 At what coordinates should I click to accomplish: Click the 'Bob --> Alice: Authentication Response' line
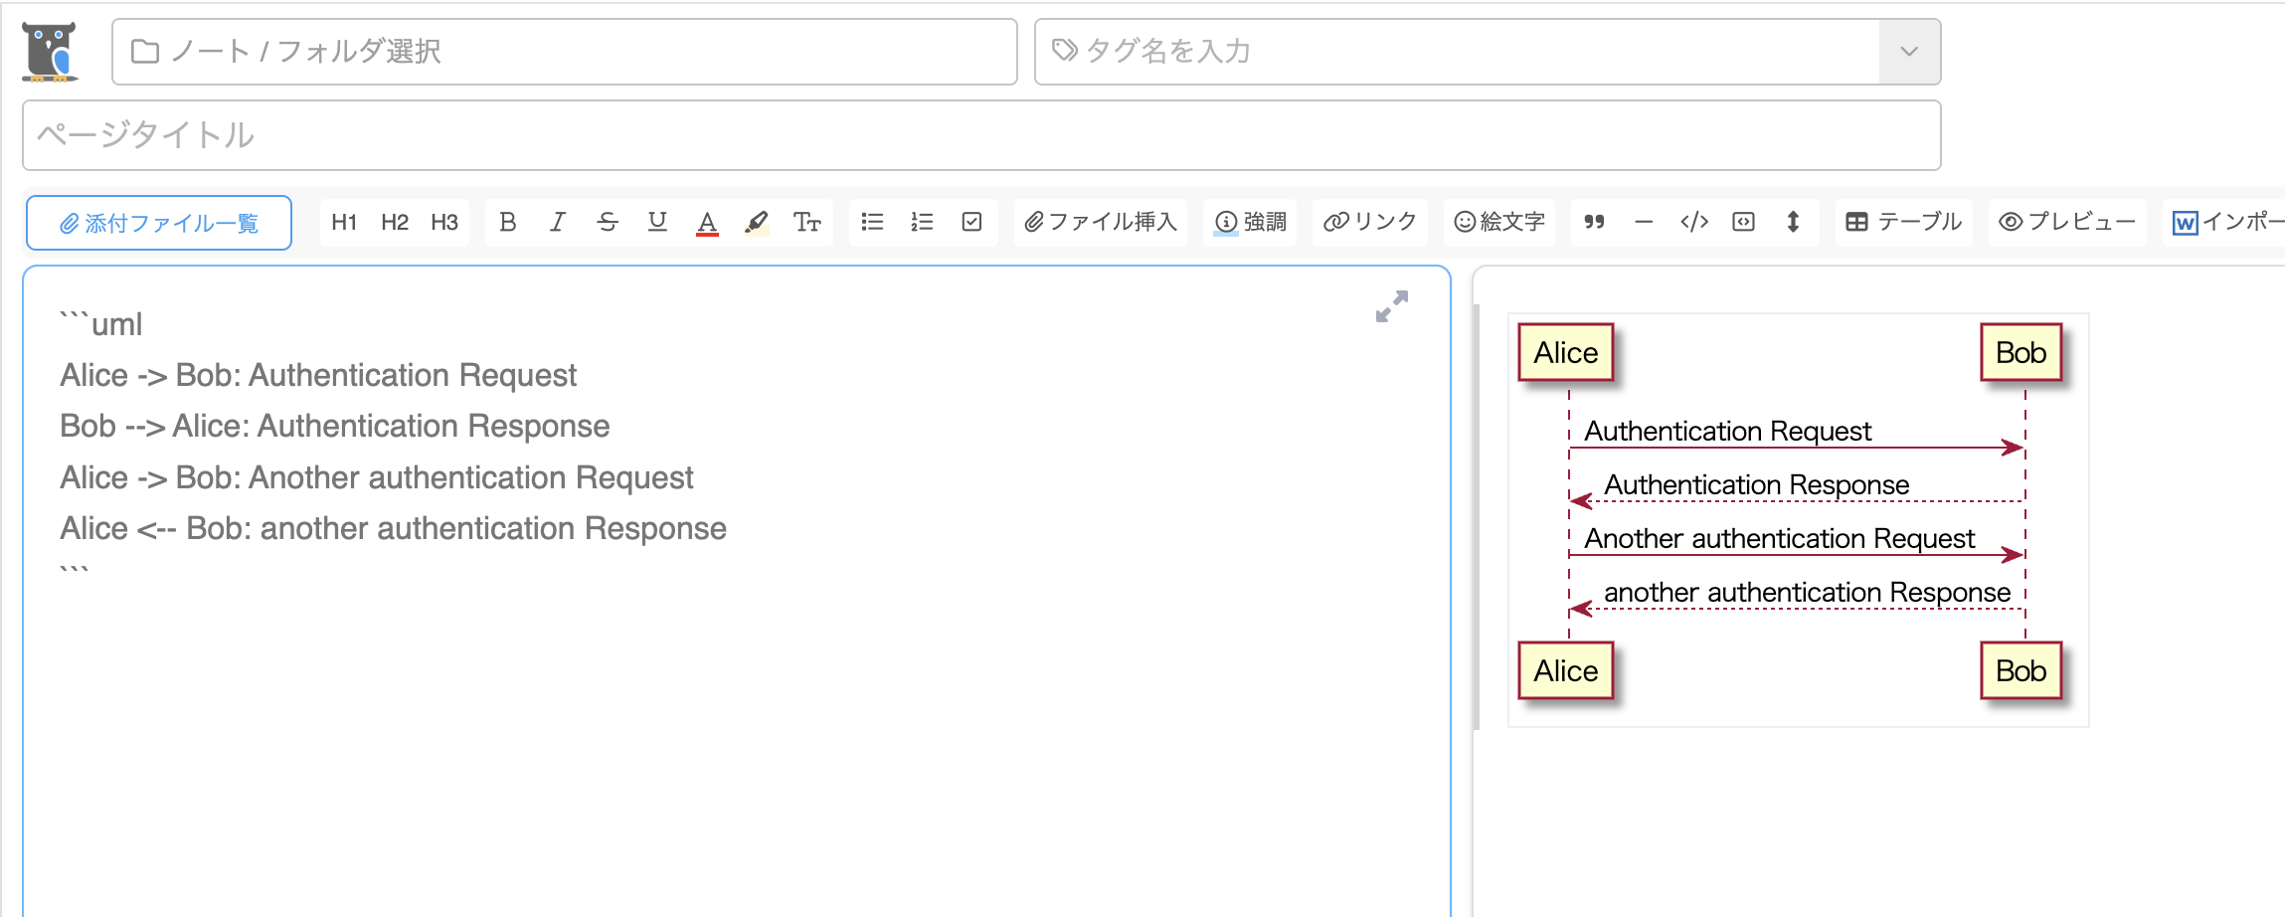[335, 426]
